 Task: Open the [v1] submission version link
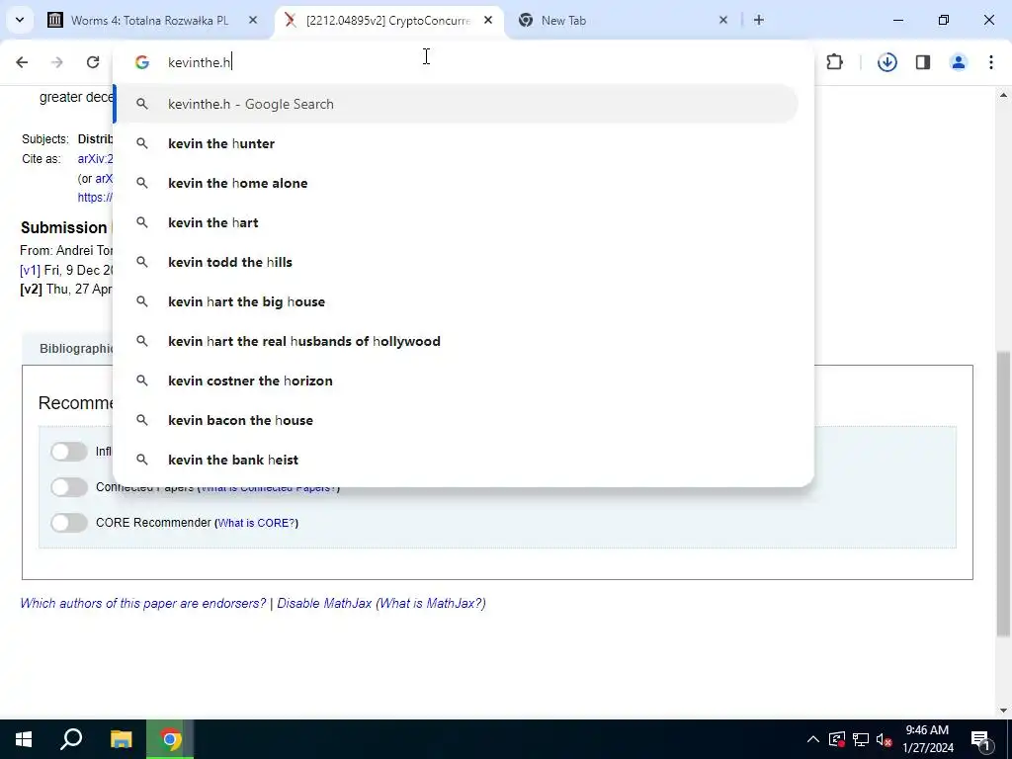pyautogui.click(x=30, y=270)
